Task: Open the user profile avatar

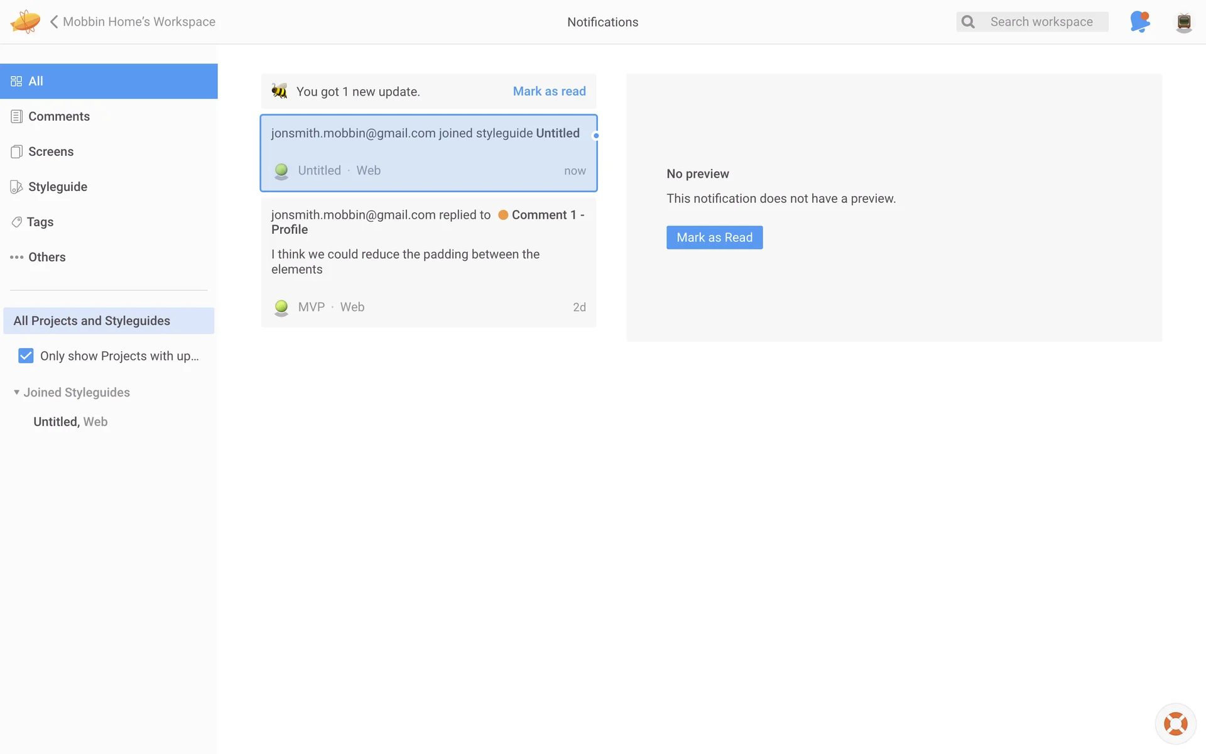Action: point(1183,22)
